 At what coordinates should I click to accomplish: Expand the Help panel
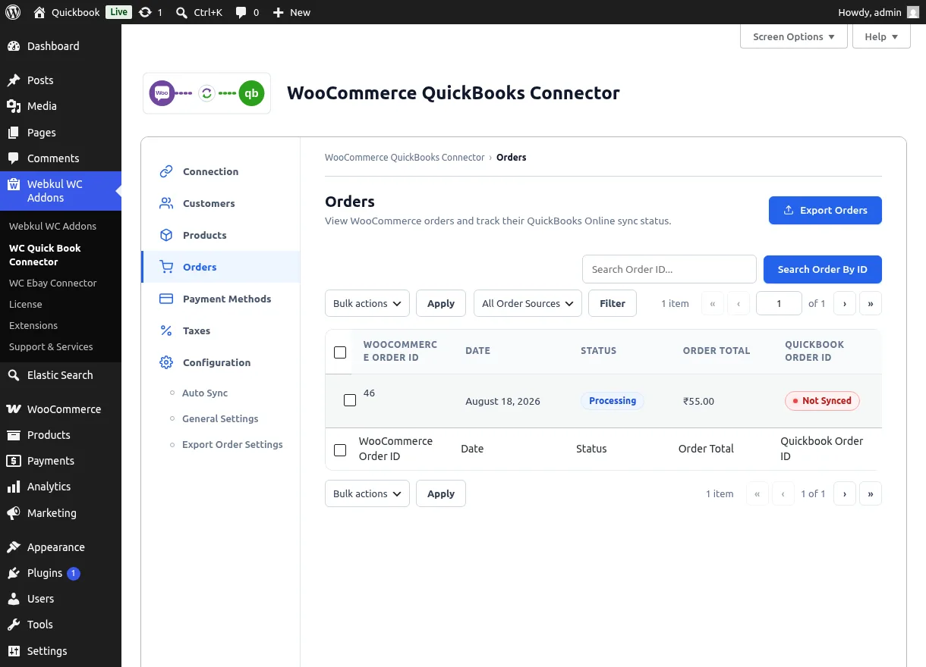click(881, 36)
